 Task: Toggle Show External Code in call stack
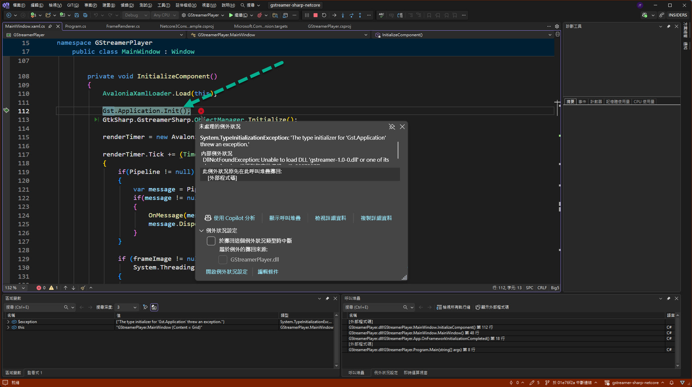tap(492, 307)
